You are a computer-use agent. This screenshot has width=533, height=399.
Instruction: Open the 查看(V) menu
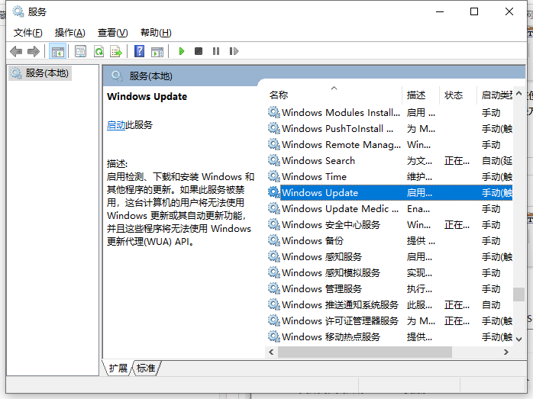tap(112, 32)
